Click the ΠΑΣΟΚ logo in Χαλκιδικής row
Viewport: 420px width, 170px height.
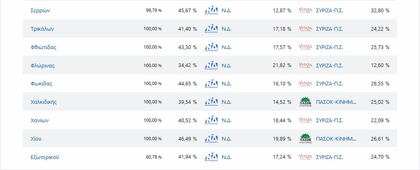(x=305, y=102)
